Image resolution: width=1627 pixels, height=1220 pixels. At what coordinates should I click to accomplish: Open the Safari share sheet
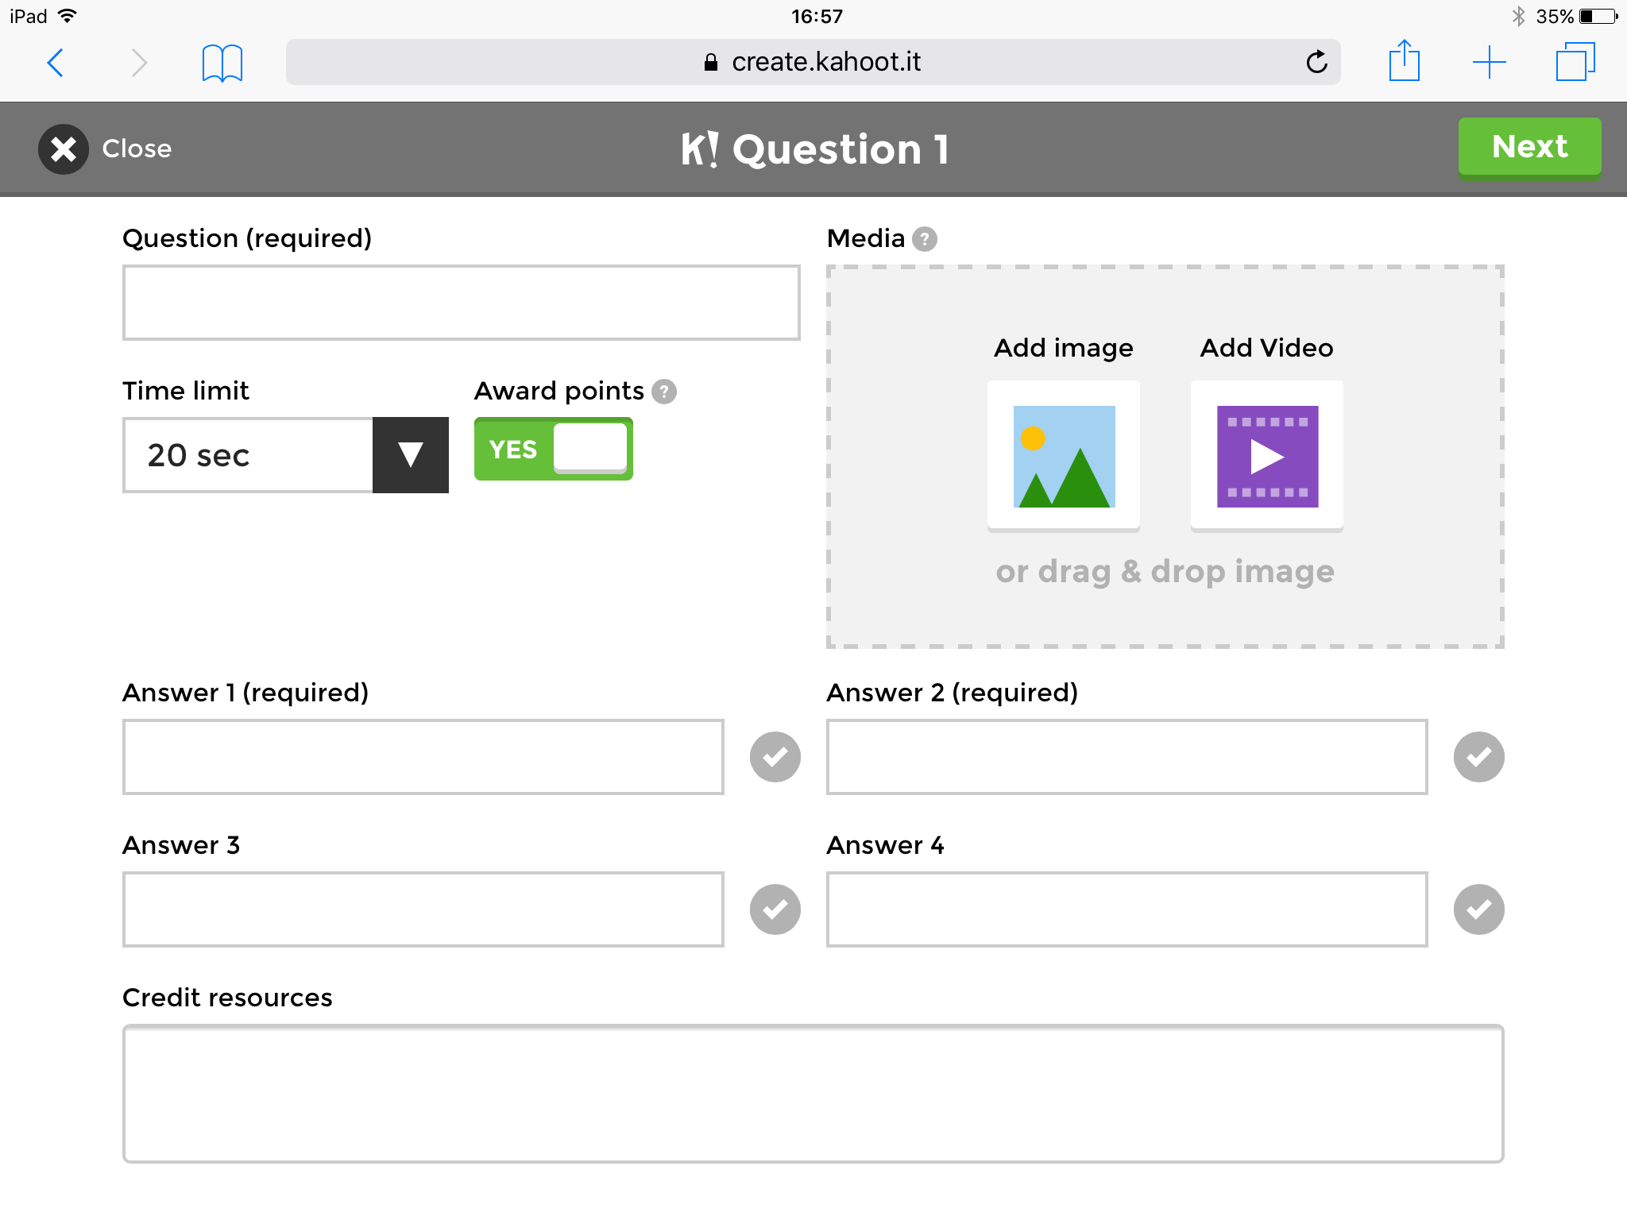pos(1405,61)
